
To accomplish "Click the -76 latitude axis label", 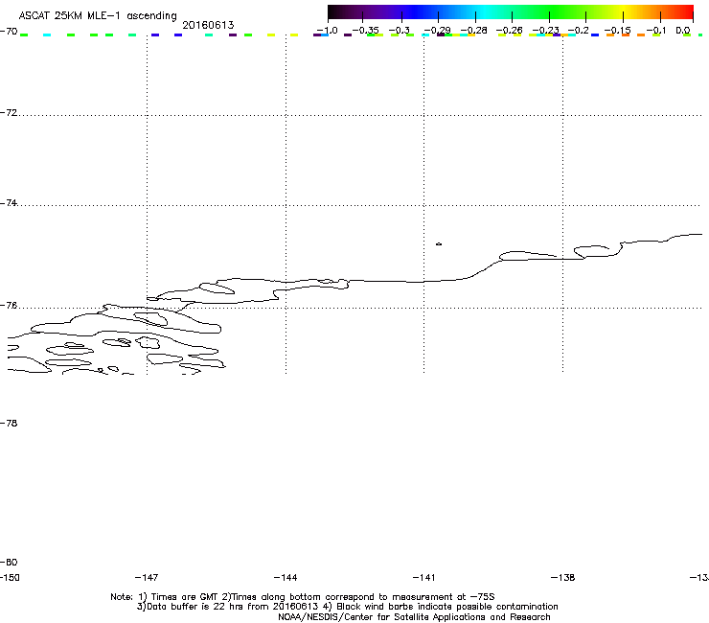I will point(9,306).
